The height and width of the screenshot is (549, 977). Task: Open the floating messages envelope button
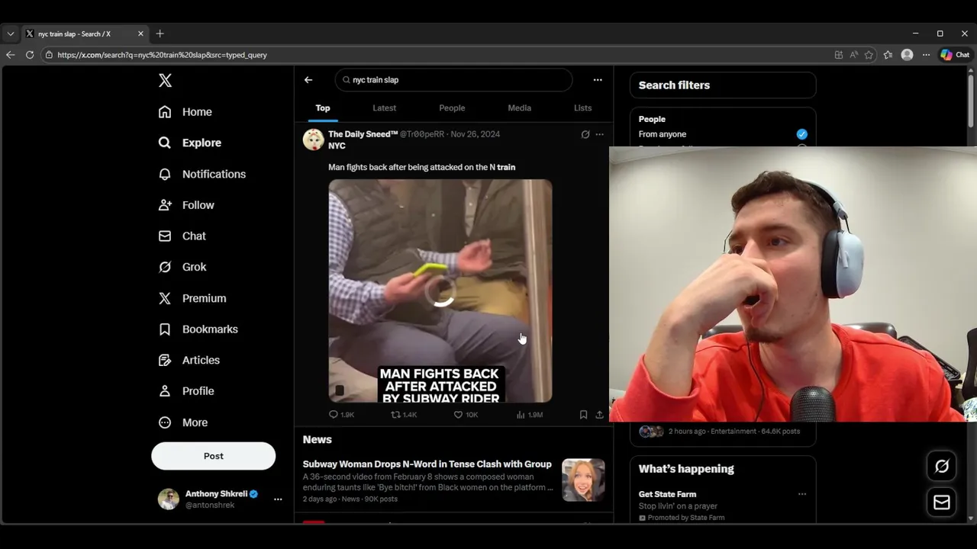click(x=942, y=502)
